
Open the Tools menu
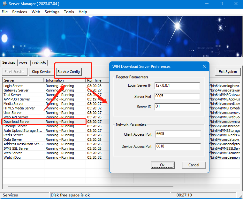[x=69, y=12]
